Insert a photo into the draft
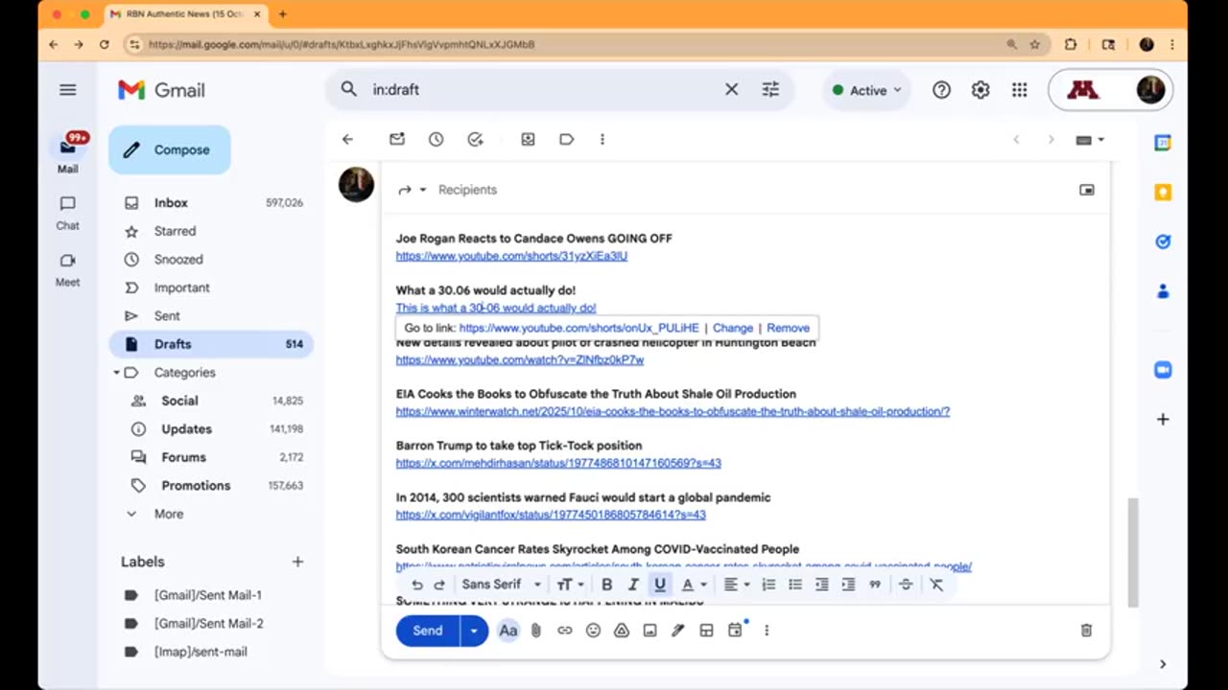 pyautogui.click(x=649, y=631)
